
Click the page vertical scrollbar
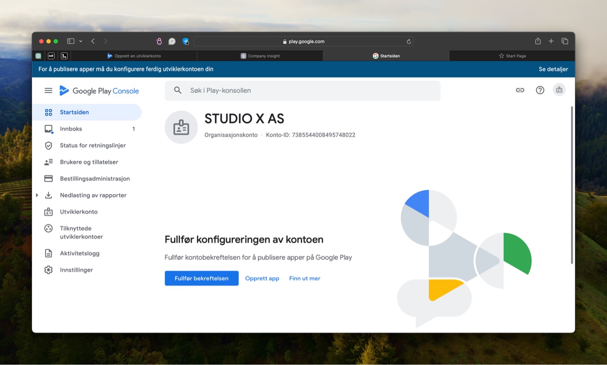[x=572, y=185]
